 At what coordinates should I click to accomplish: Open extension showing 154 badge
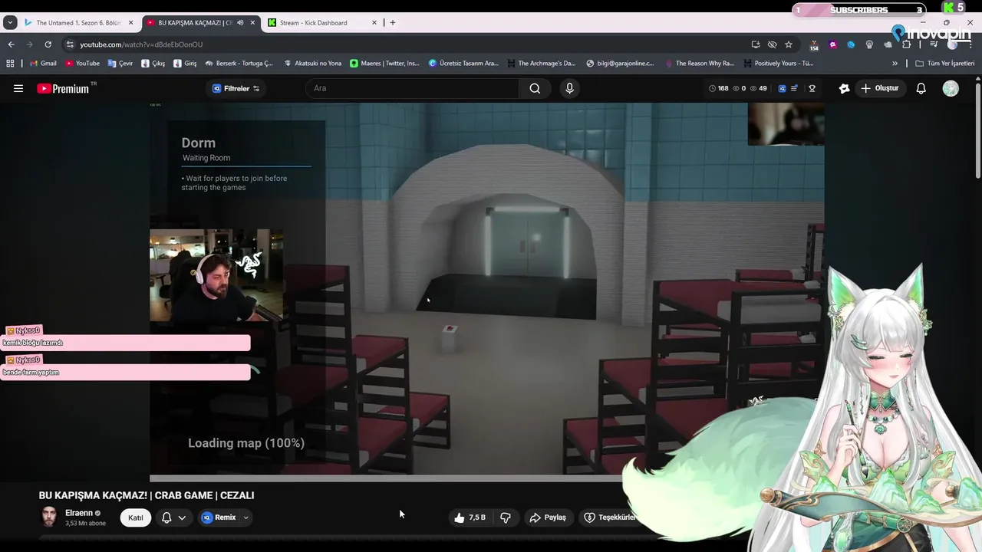[814, 45]
